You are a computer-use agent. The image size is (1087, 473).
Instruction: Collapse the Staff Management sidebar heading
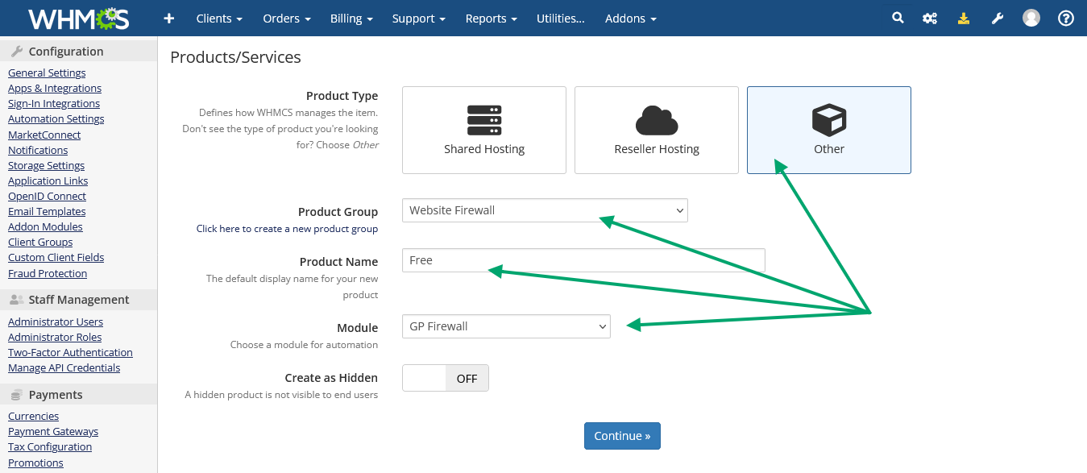tap(78, 300)
